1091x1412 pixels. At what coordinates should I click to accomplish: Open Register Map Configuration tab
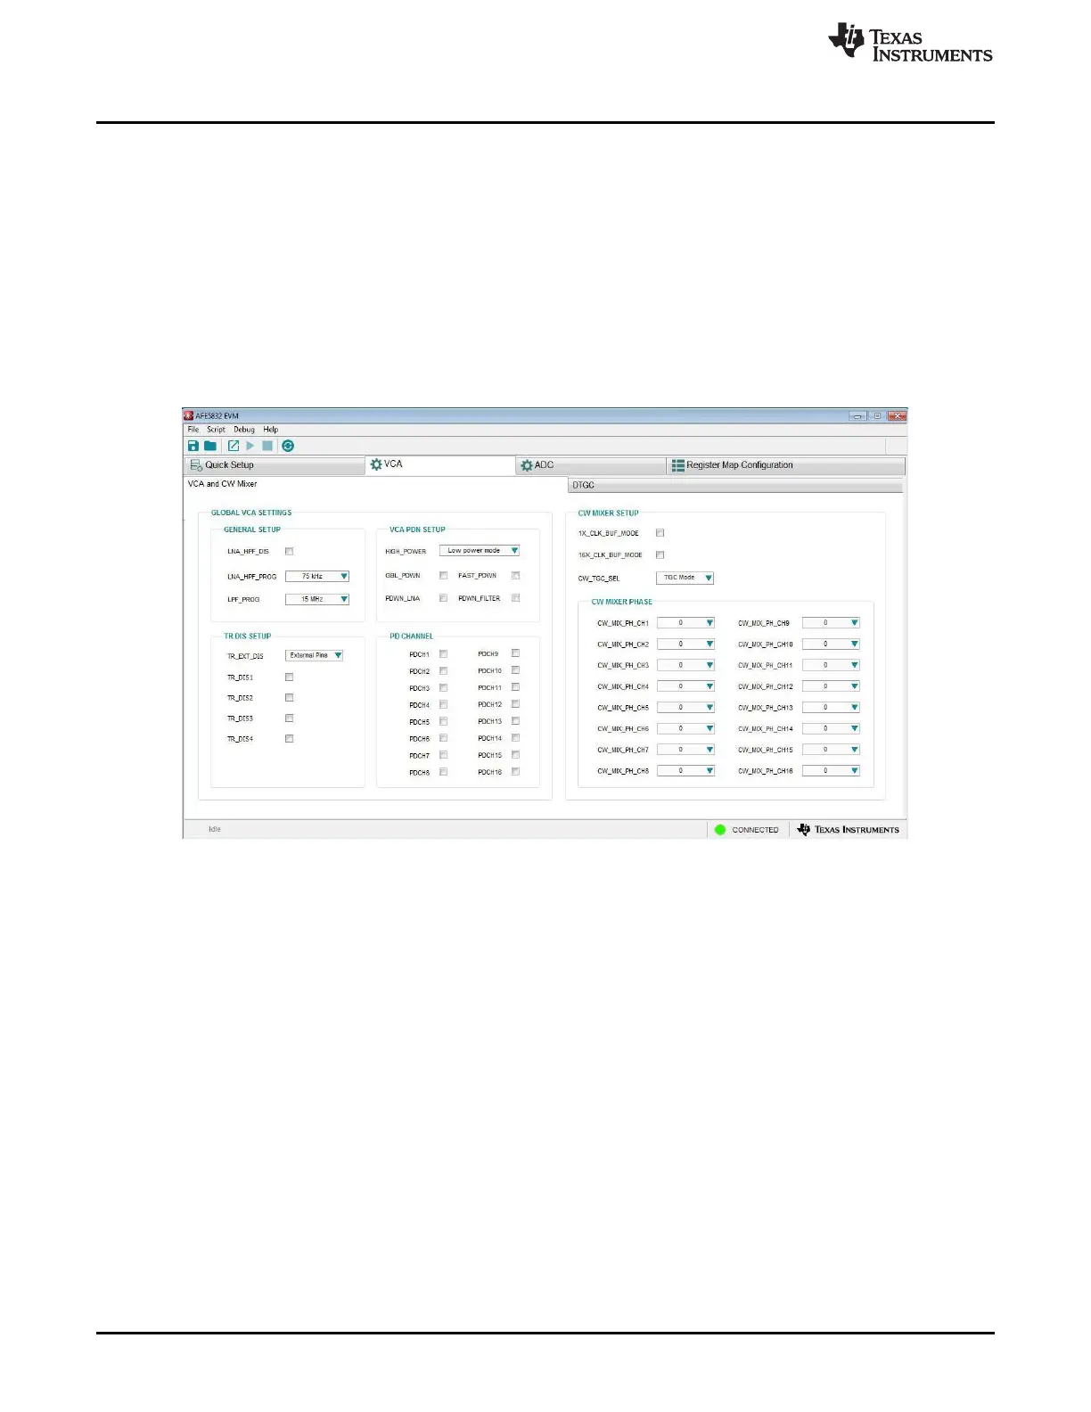786,465
